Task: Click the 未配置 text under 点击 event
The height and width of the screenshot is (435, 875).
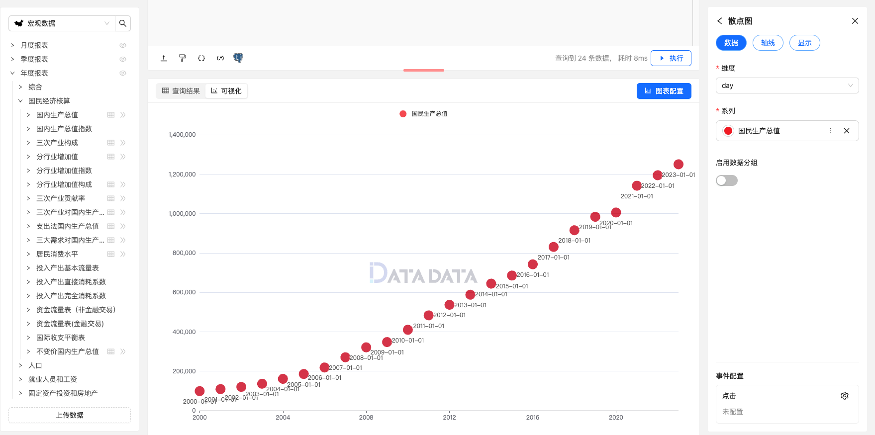Action: coord(733,412)
